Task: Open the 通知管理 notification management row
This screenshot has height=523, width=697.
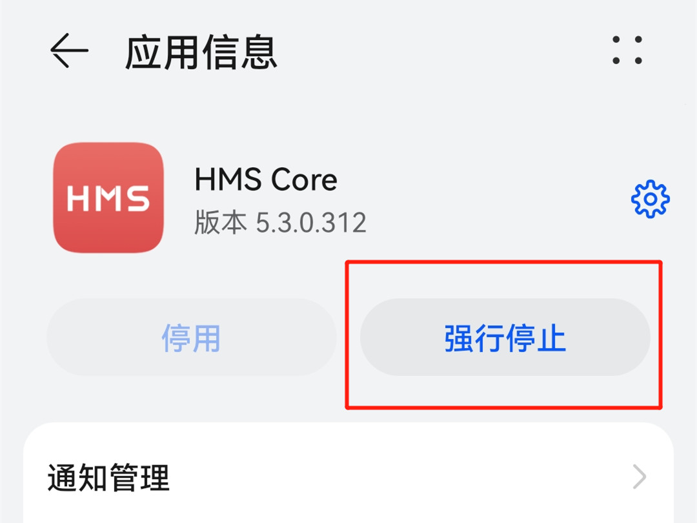Action: click(x=348, y=477)
